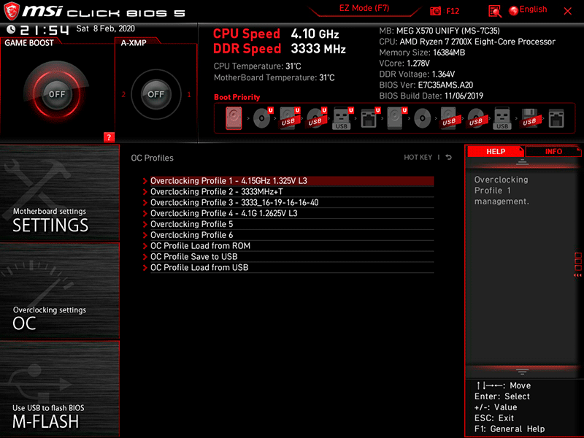Switch to the HELP tab

coord(496,151)
